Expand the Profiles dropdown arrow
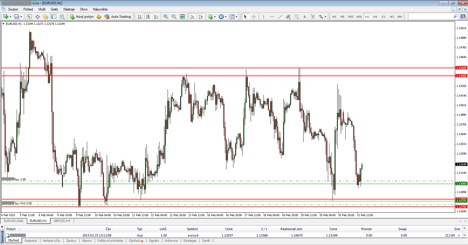 pyautogui.click(x=21, y=17)
